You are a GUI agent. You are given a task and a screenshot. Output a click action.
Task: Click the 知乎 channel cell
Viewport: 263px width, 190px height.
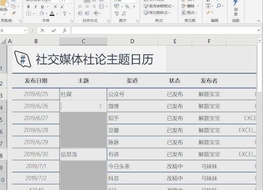pyautogui.click(x=132, y=118)
